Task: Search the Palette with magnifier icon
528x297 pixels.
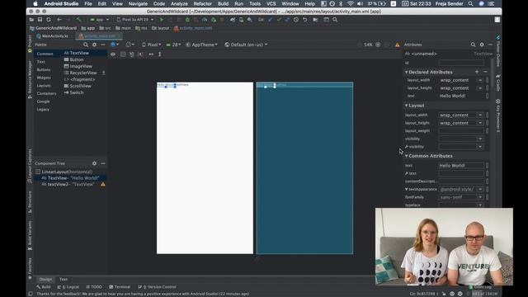Action: 86,45
